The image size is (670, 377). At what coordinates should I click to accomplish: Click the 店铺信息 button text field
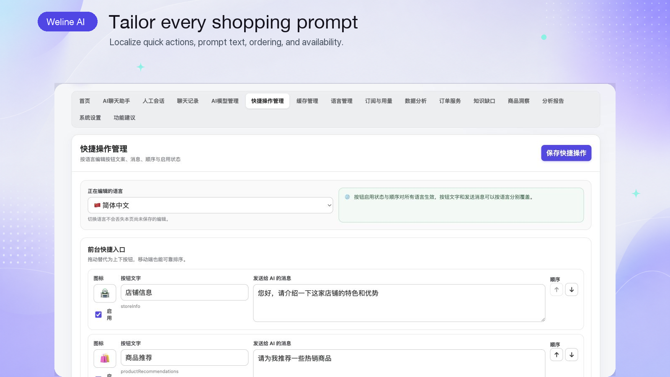[x=185, y=293]
